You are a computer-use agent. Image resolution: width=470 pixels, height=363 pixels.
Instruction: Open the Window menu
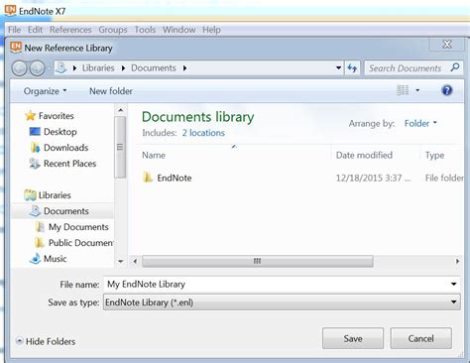(x=178, y=30)
